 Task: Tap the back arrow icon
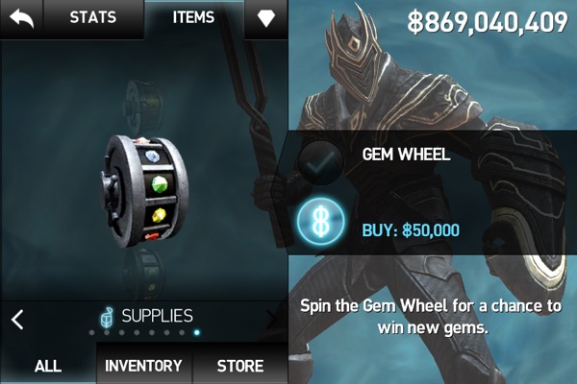point(21,18)
